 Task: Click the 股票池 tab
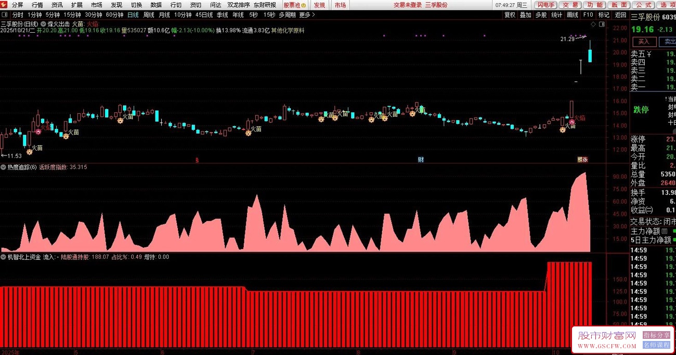294,5
